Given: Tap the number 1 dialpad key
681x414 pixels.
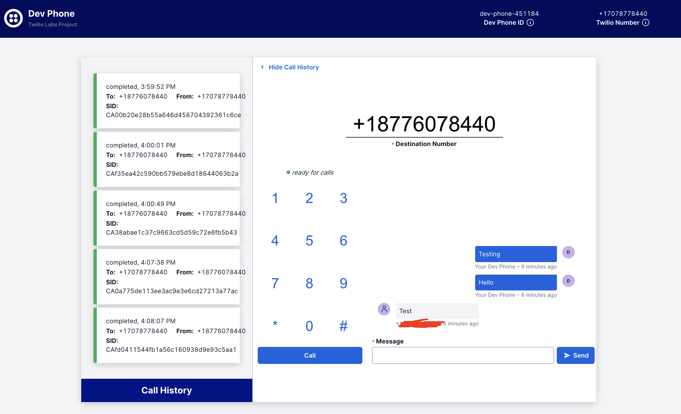Looking at the screenshot, I should point(275,198).
